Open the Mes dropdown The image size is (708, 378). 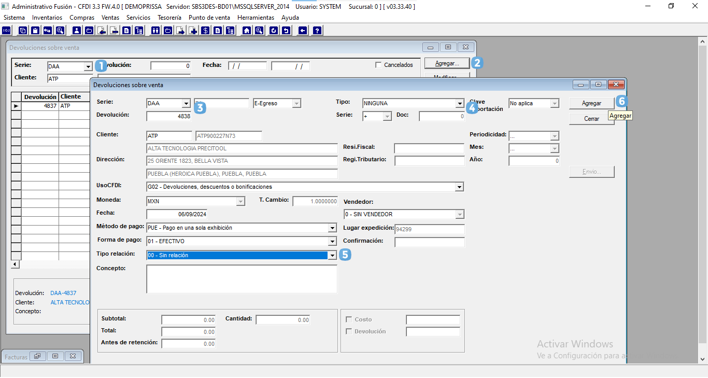(x=555, y=149)
